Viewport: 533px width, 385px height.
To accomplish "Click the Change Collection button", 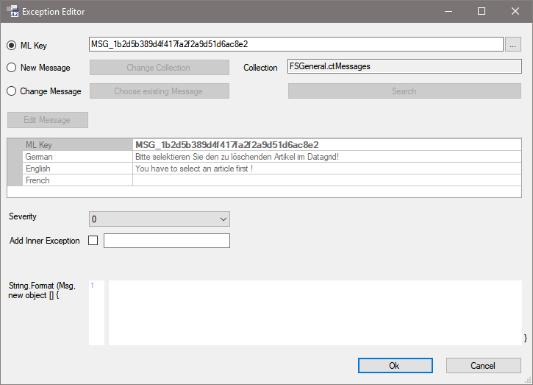I will (159, 68).
